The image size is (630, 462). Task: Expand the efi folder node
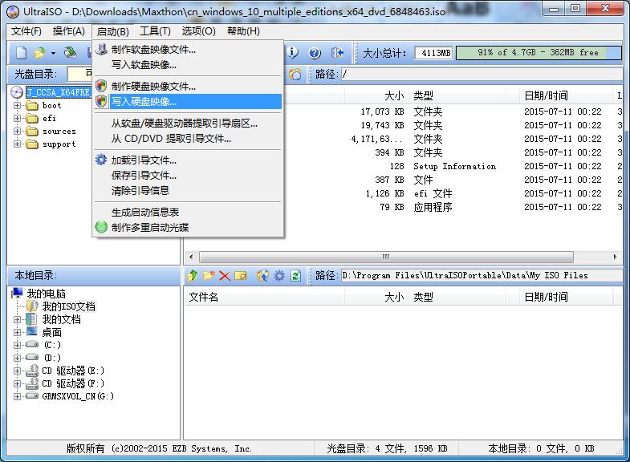pyautogui.click(x=17, y=119)
